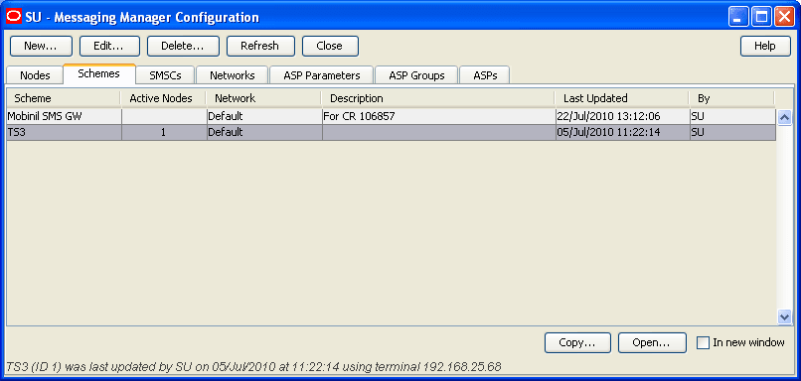This screenshot has height=381, width=801.
Task: Sort by the Scheme column header
Action: tap(64, 98)
